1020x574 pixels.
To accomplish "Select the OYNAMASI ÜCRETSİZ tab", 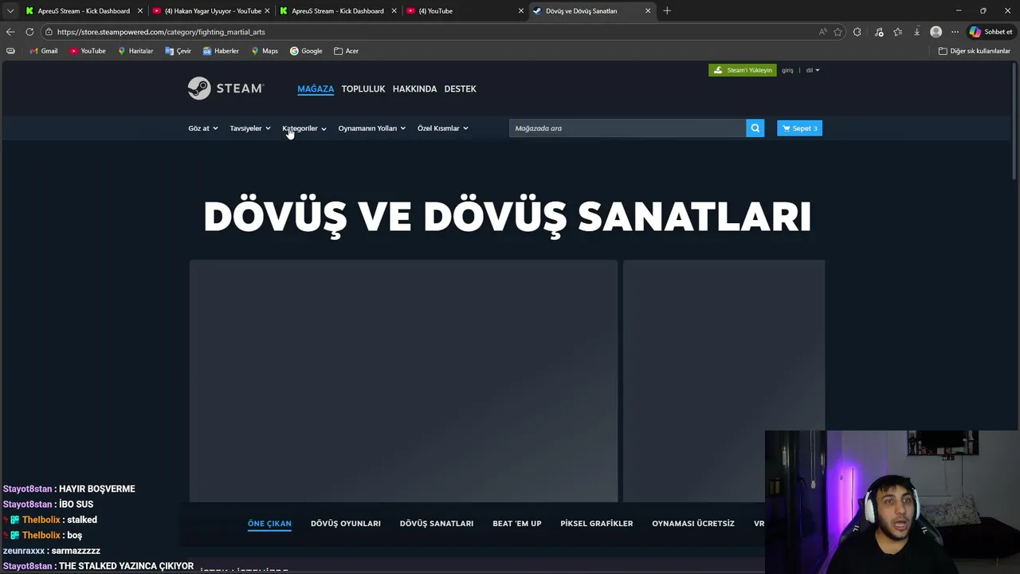I will (692, 523).
